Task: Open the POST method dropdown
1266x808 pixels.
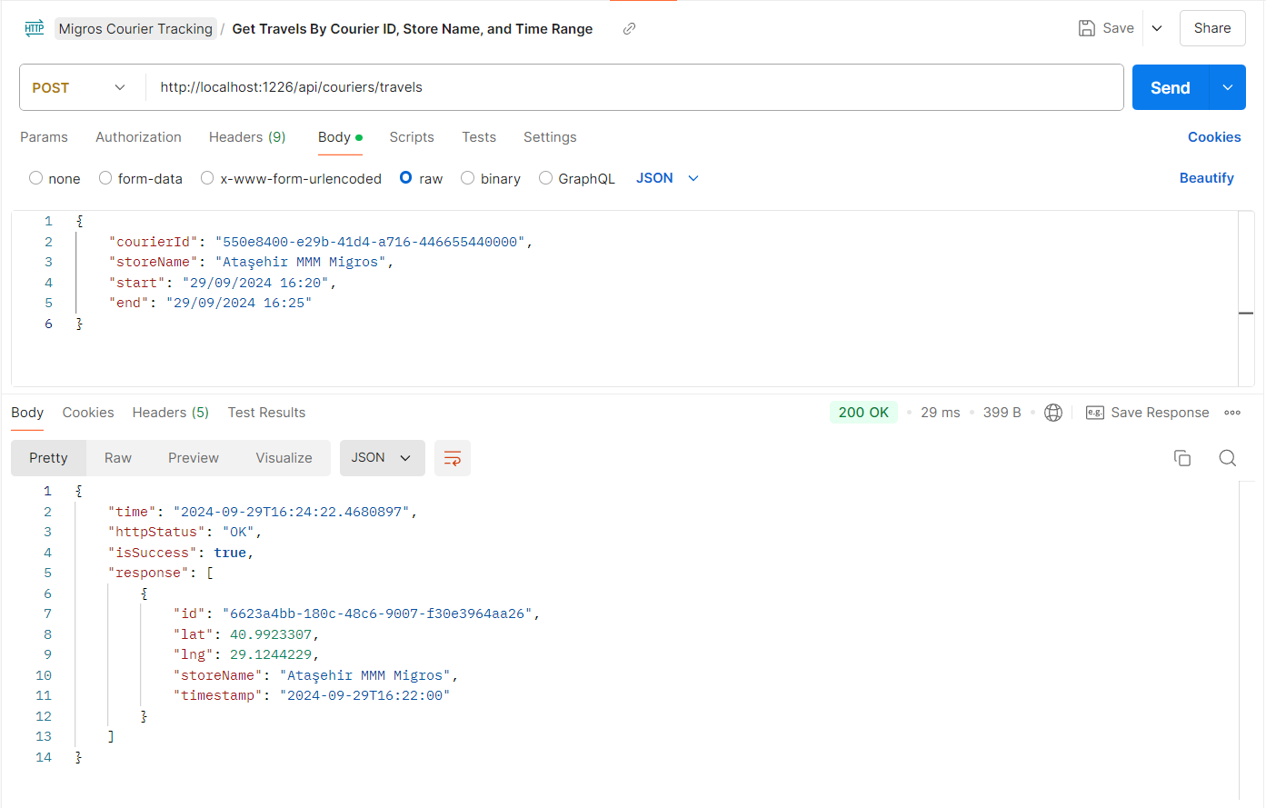Action: point(78,87)
